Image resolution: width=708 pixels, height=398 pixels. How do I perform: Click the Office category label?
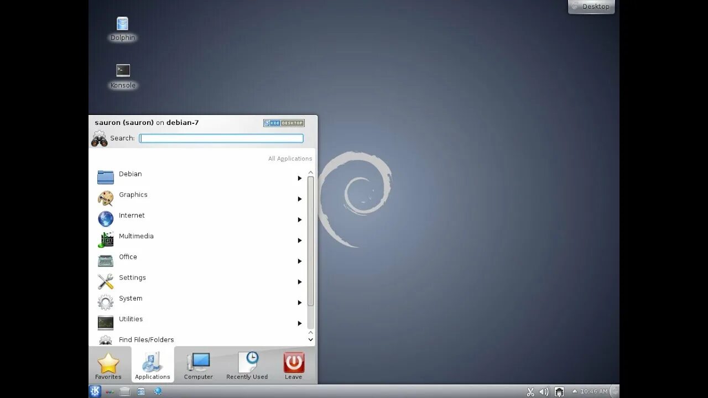coord(128,257)
